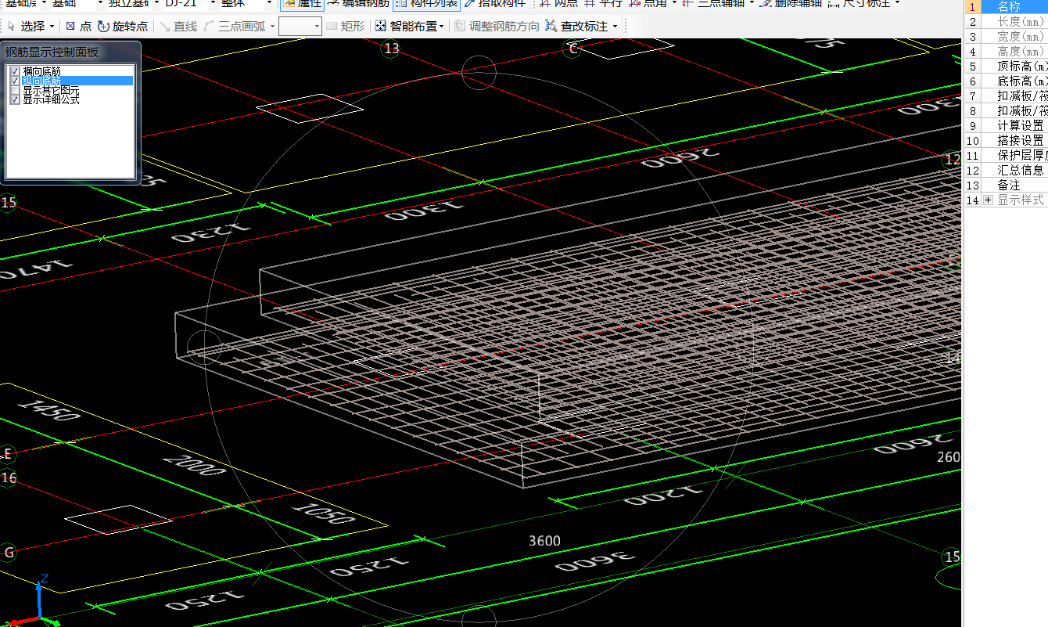The image size is (1048, 627).
Task: Click axis bubble 13 in drawing
Action: tap(391, 49)
